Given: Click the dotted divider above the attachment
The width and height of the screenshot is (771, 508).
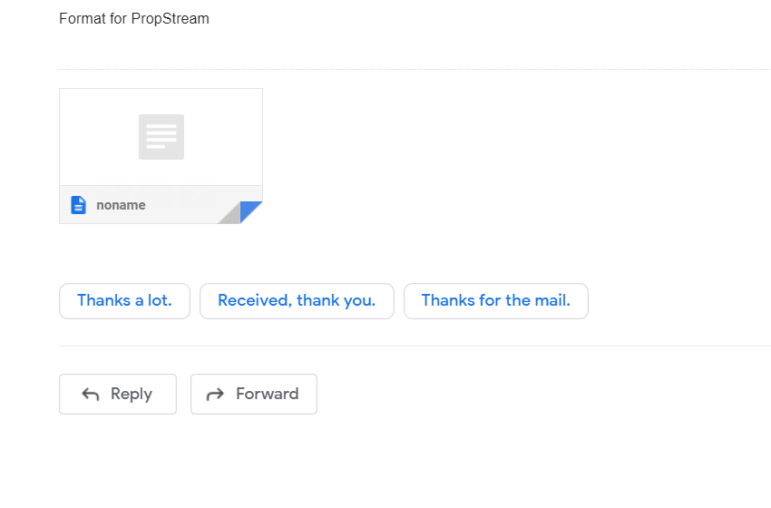Looking at the screenshot, I should pos(415,69).
